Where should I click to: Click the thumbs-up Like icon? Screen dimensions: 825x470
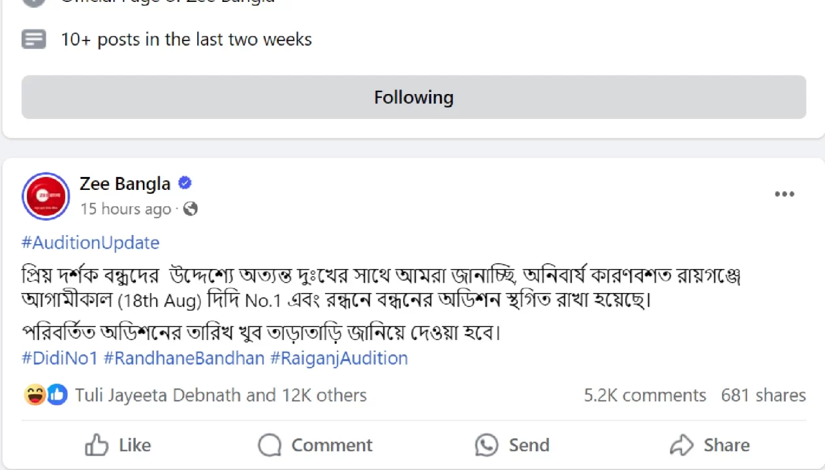coord(97,445)
